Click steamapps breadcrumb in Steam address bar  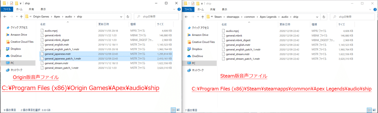click(x=233, y=17)
